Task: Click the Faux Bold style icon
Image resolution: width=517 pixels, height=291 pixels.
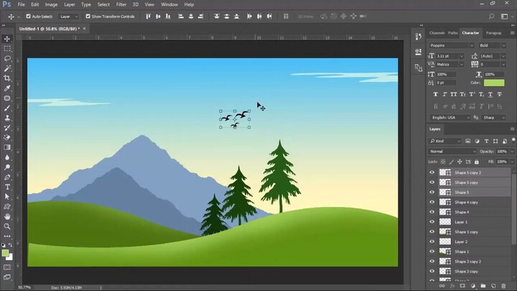Action: coord(436,94)
